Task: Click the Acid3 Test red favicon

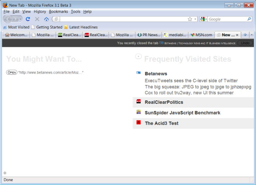Action: [138, 122]
